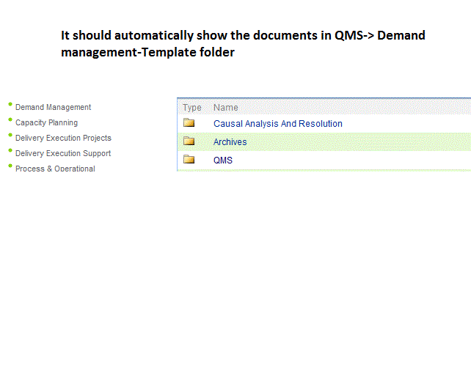Click the Causal Analysis And Resolution folder icon

point(189,123)
